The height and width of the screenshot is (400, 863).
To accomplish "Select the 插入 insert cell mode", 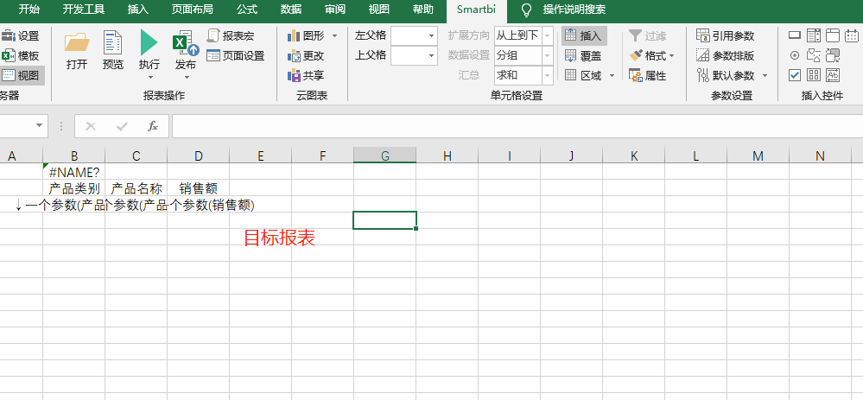I will click(x=585, y=36).
